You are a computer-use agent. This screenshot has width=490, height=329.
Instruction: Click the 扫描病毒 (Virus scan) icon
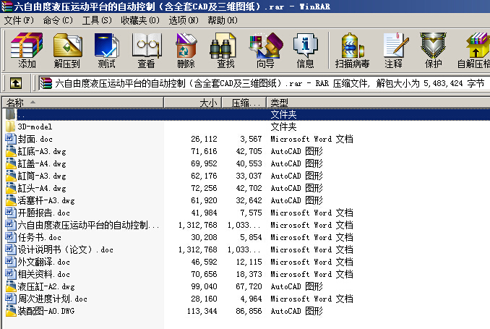click(x=353, y=46)
